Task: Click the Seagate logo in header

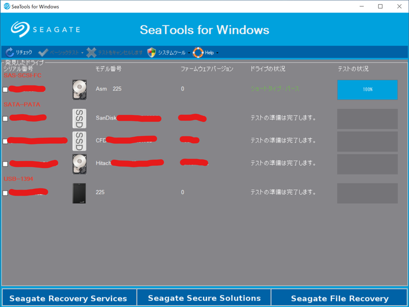Action: [x=45, y=29]
